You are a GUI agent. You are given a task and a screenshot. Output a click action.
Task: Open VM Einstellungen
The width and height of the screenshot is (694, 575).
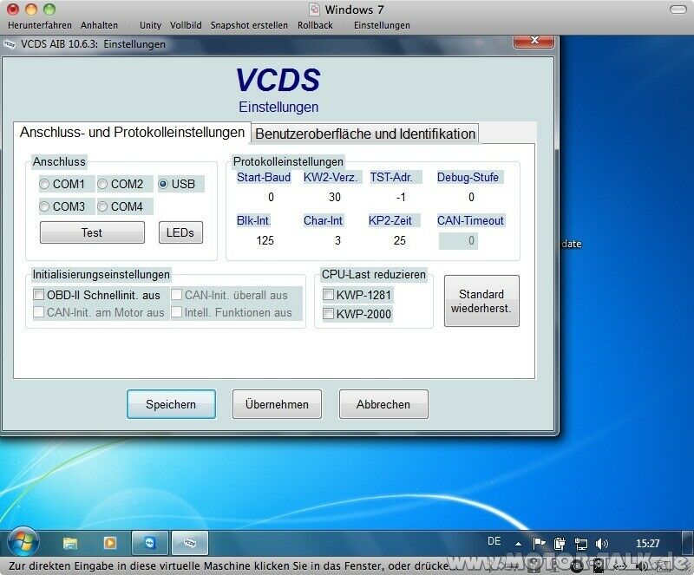tap(382, 25)
